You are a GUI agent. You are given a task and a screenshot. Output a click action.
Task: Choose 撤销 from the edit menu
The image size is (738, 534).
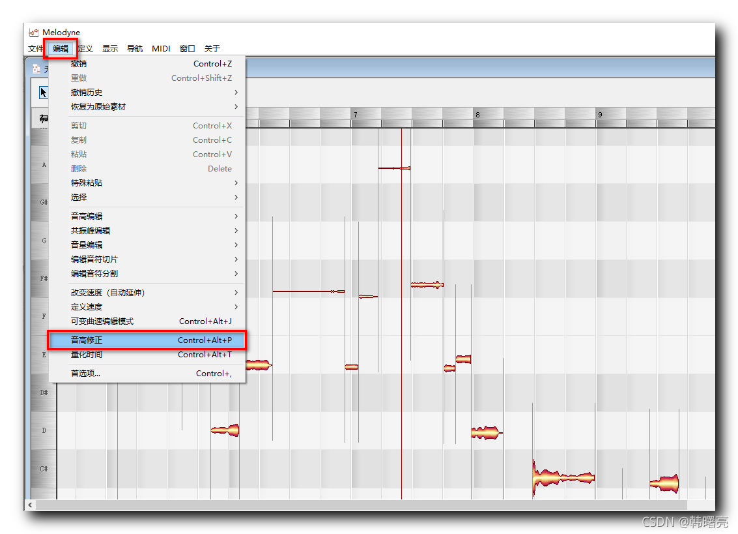(x=147, y=64)
